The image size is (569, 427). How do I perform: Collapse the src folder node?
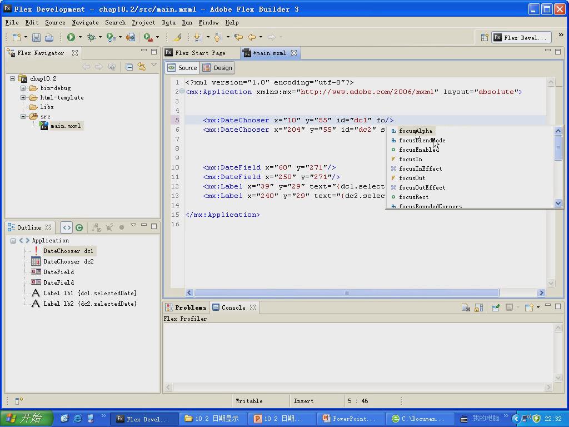23,117
